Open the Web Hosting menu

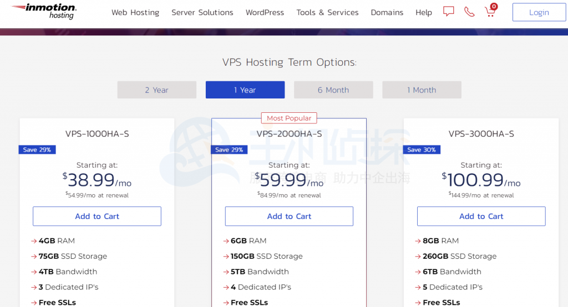[135, 12]
